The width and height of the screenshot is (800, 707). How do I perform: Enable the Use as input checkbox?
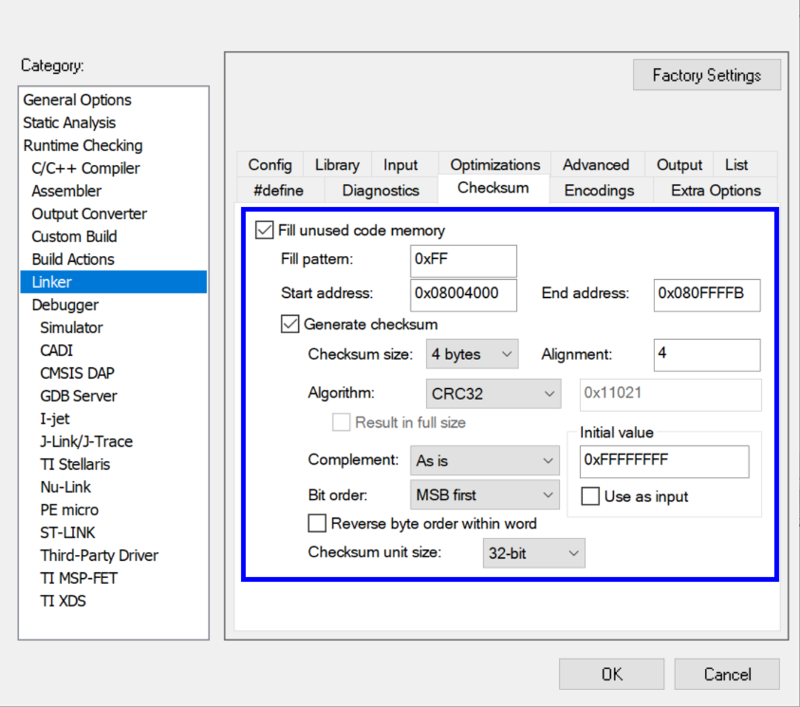click(x=590, y=496)
